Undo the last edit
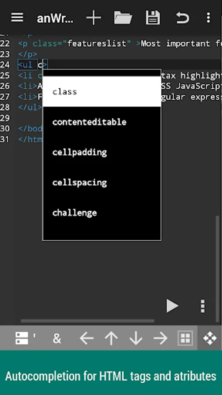The height and width of the screenshot is (395, 222). coord(182,18)
